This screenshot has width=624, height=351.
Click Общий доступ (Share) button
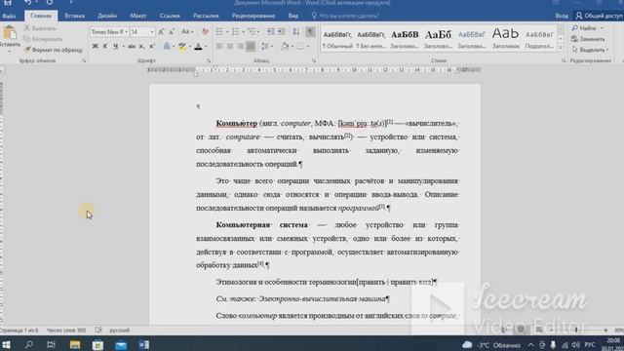pyautogui.click(x=599, y=16)
